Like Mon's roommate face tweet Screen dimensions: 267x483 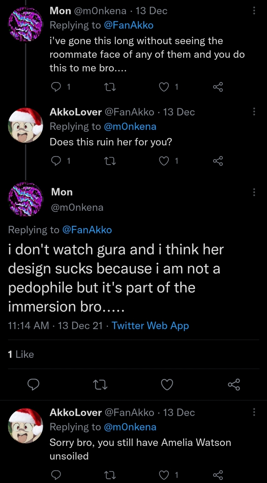pos(164,87)
